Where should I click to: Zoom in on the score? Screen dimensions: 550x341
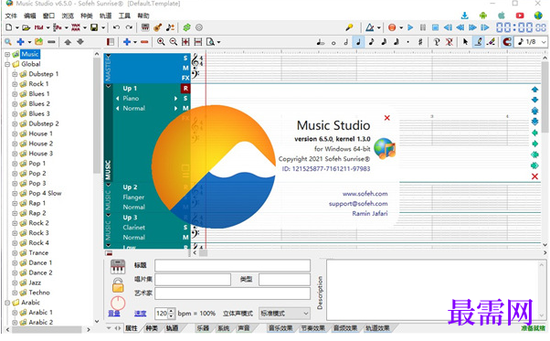coord(161,42)
